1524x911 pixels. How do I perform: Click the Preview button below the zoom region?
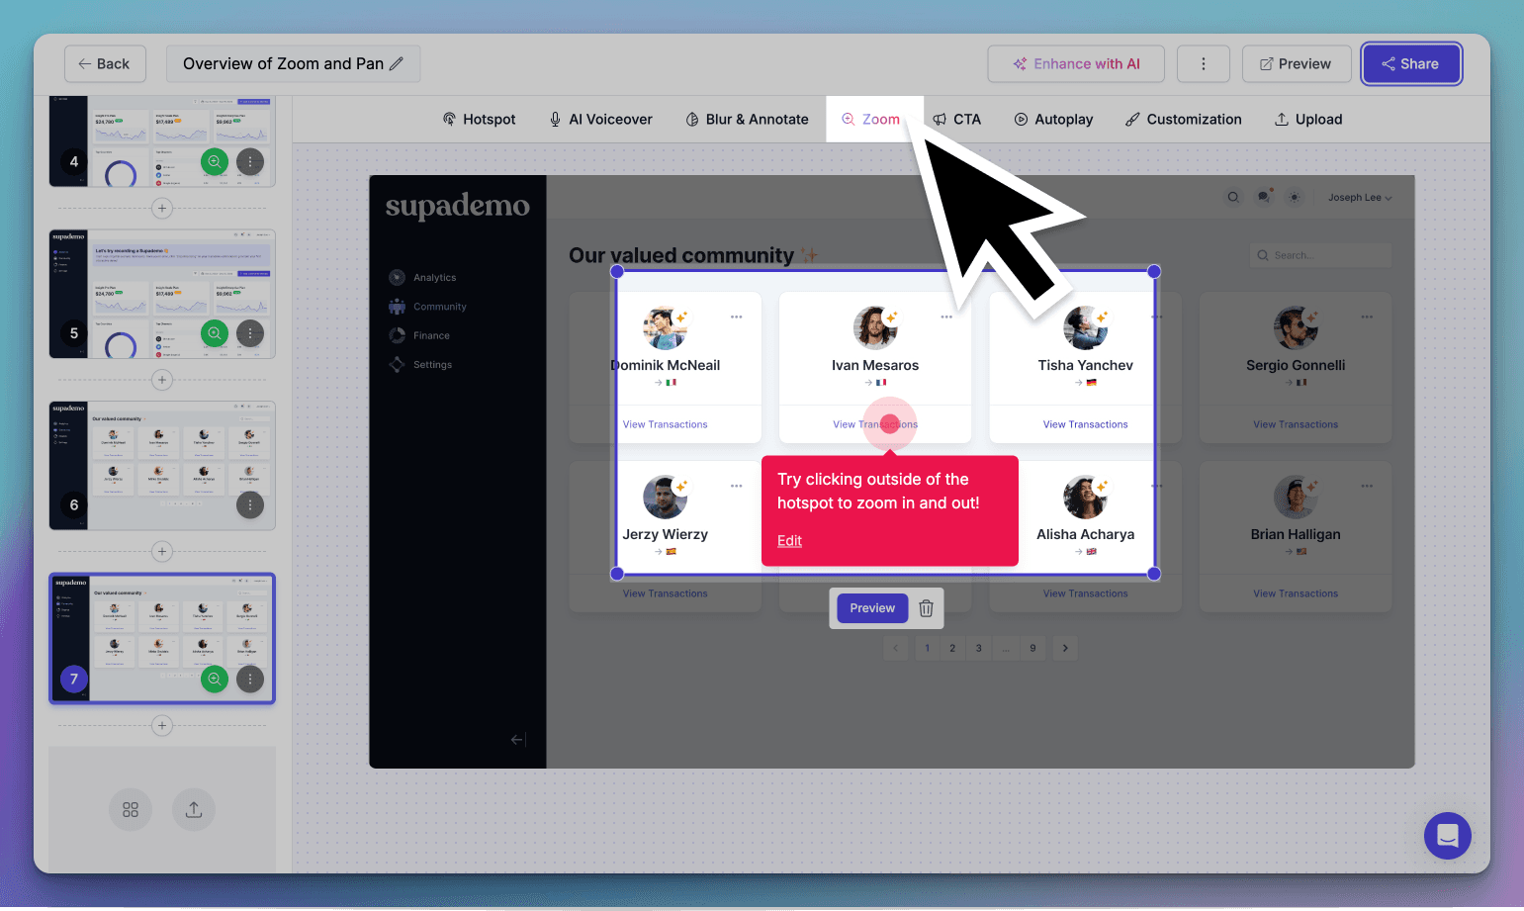tap(871, 608)
